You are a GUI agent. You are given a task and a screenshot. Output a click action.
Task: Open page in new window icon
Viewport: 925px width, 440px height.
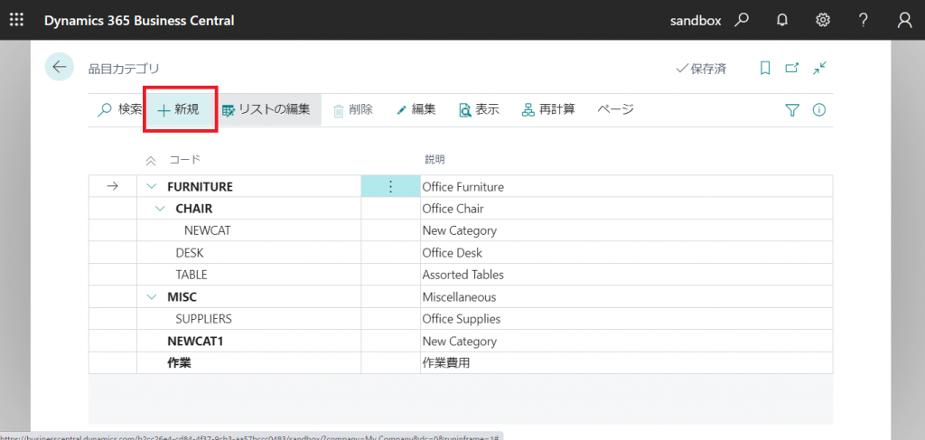[792, 68]
